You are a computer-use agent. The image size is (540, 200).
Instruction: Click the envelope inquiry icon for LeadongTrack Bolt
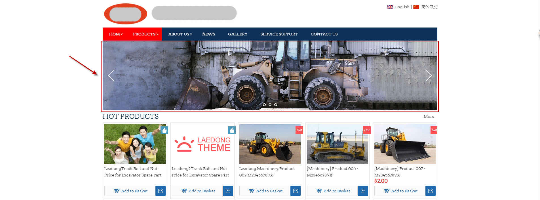click(x=161, y=191)
